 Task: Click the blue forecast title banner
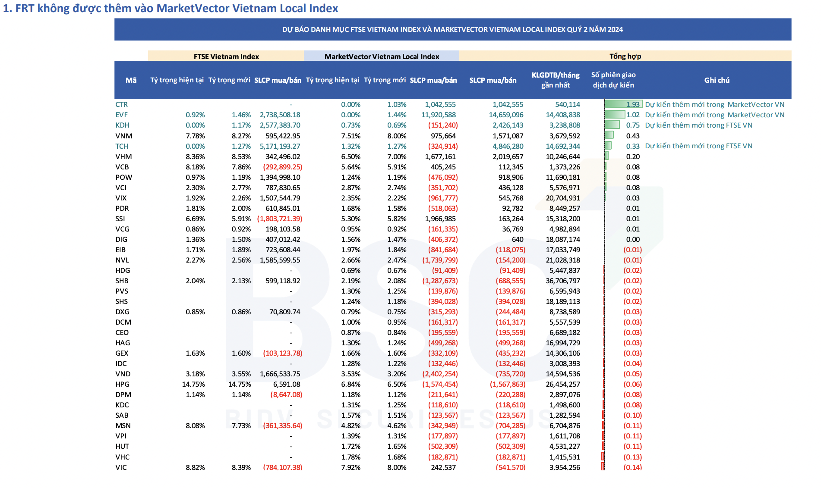[x=452, y=29]
